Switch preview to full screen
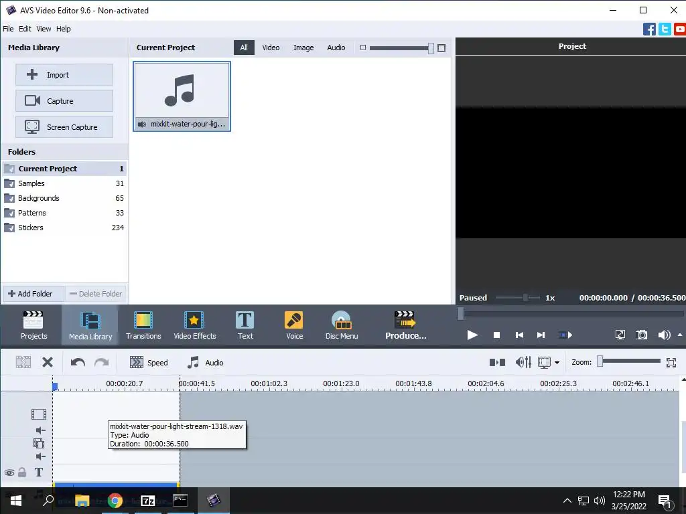This screenshot has height=514, width=686. 620,335
